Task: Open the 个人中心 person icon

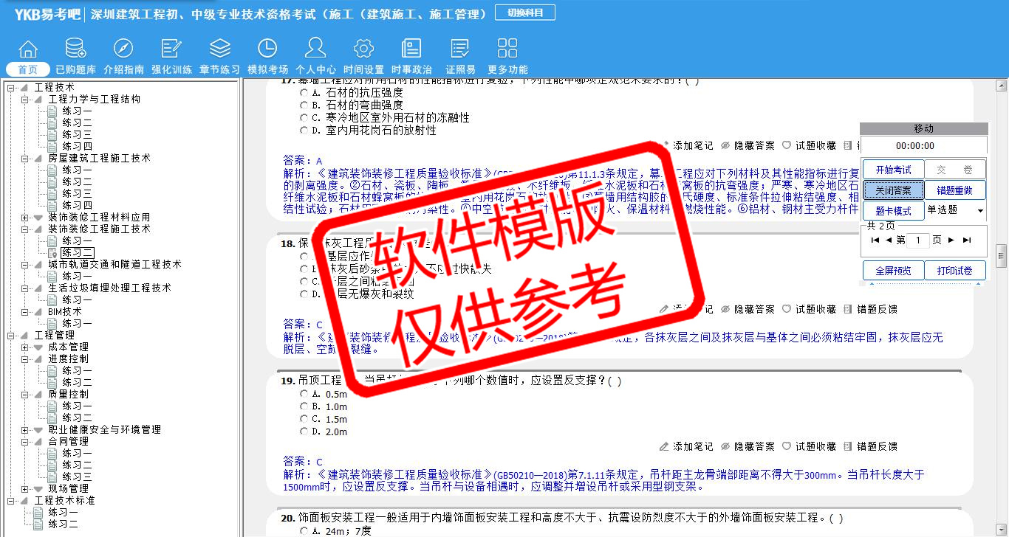Action: [315, 49]
